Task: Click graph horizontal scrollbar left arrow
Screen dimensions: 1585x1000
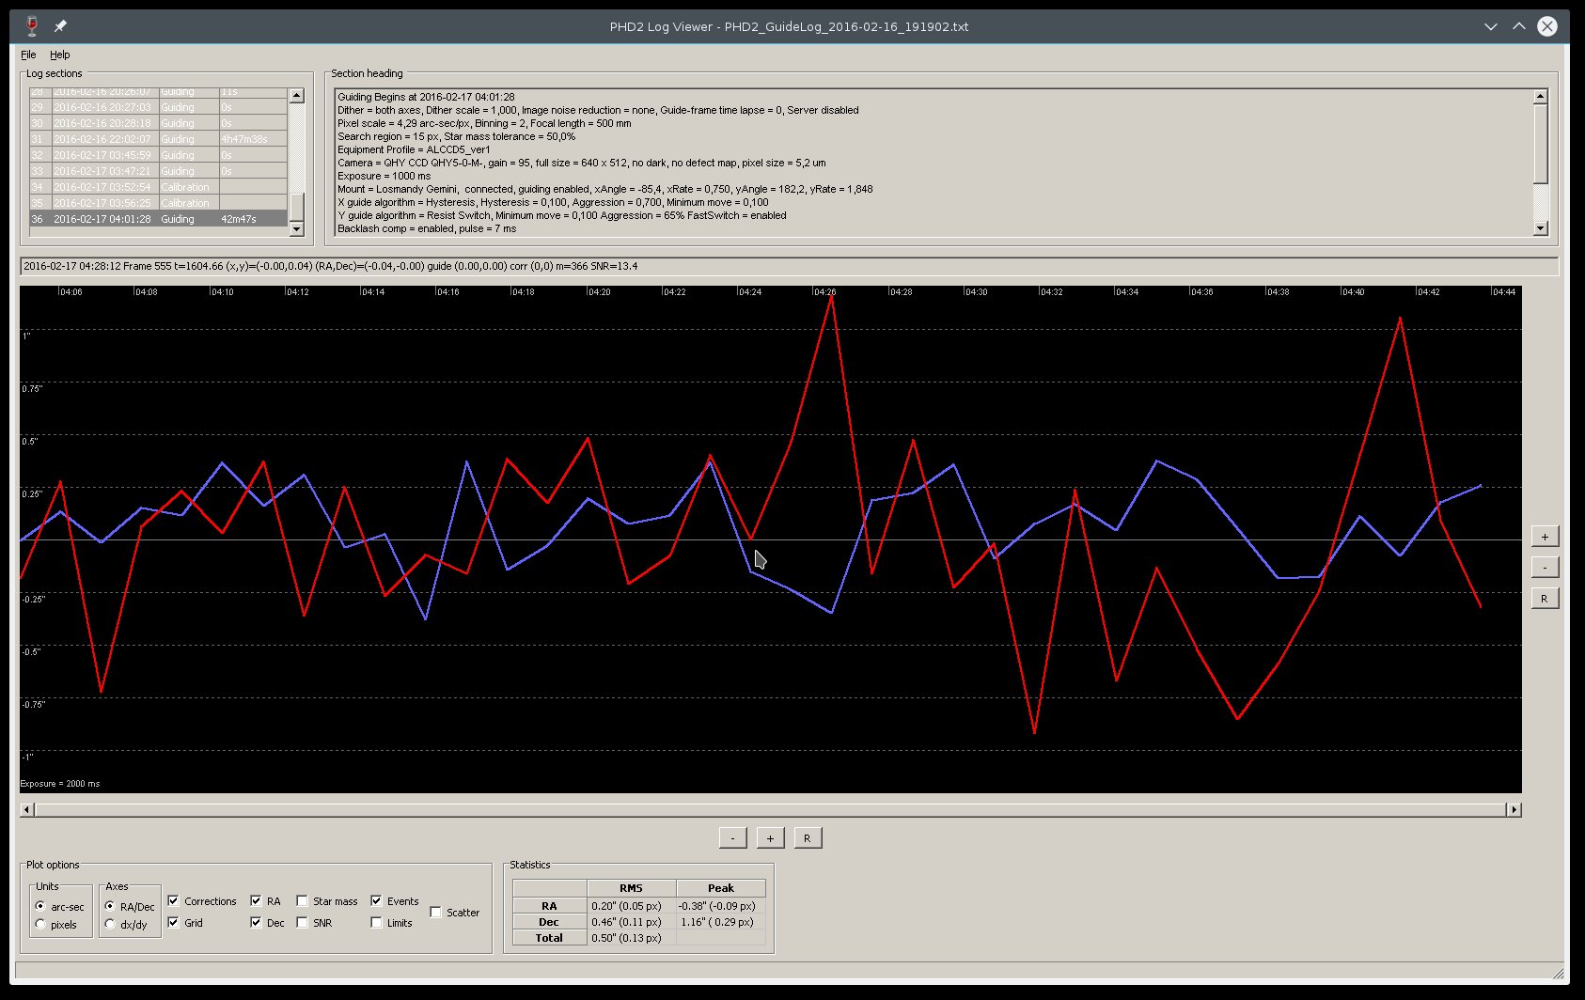Action: (26, 809)
